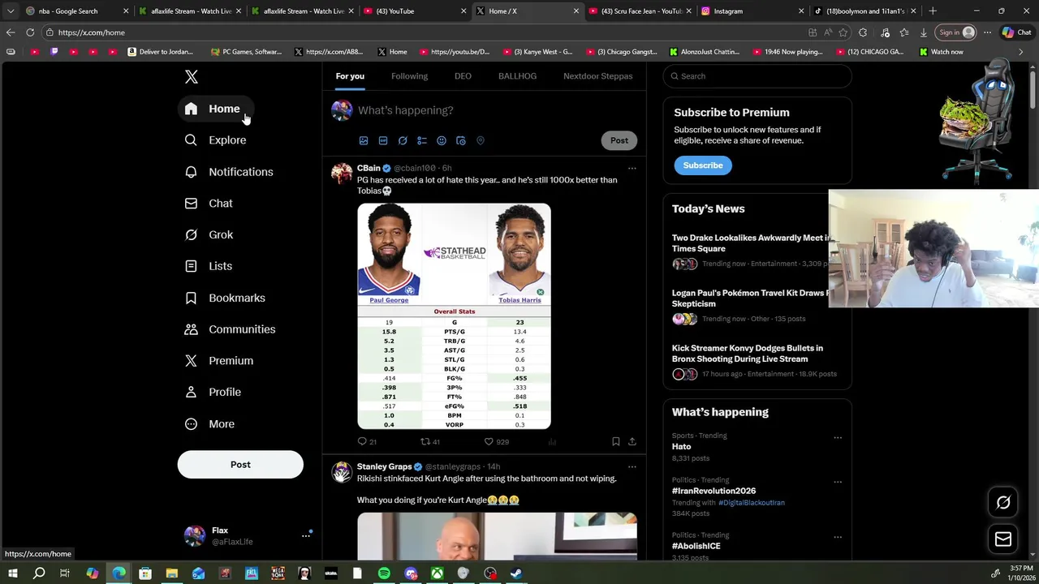Like CBain's post heart
Image resolution: width=1039 pixels, height=584 pixels.
point(489,442)
